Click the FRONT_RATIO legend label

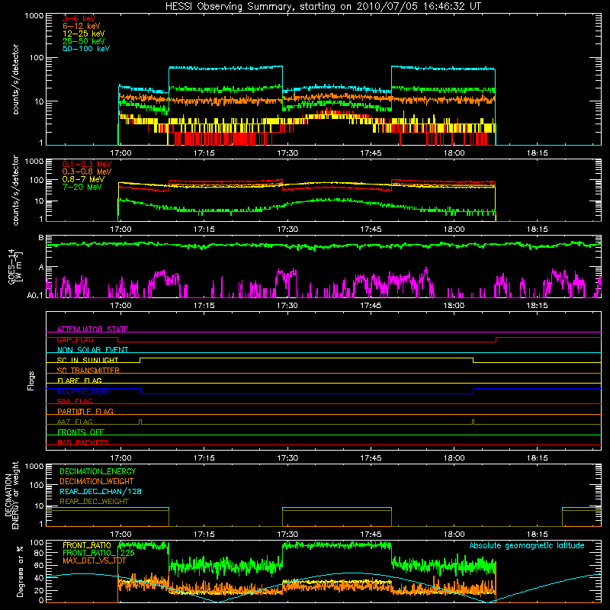coord(87,545)
